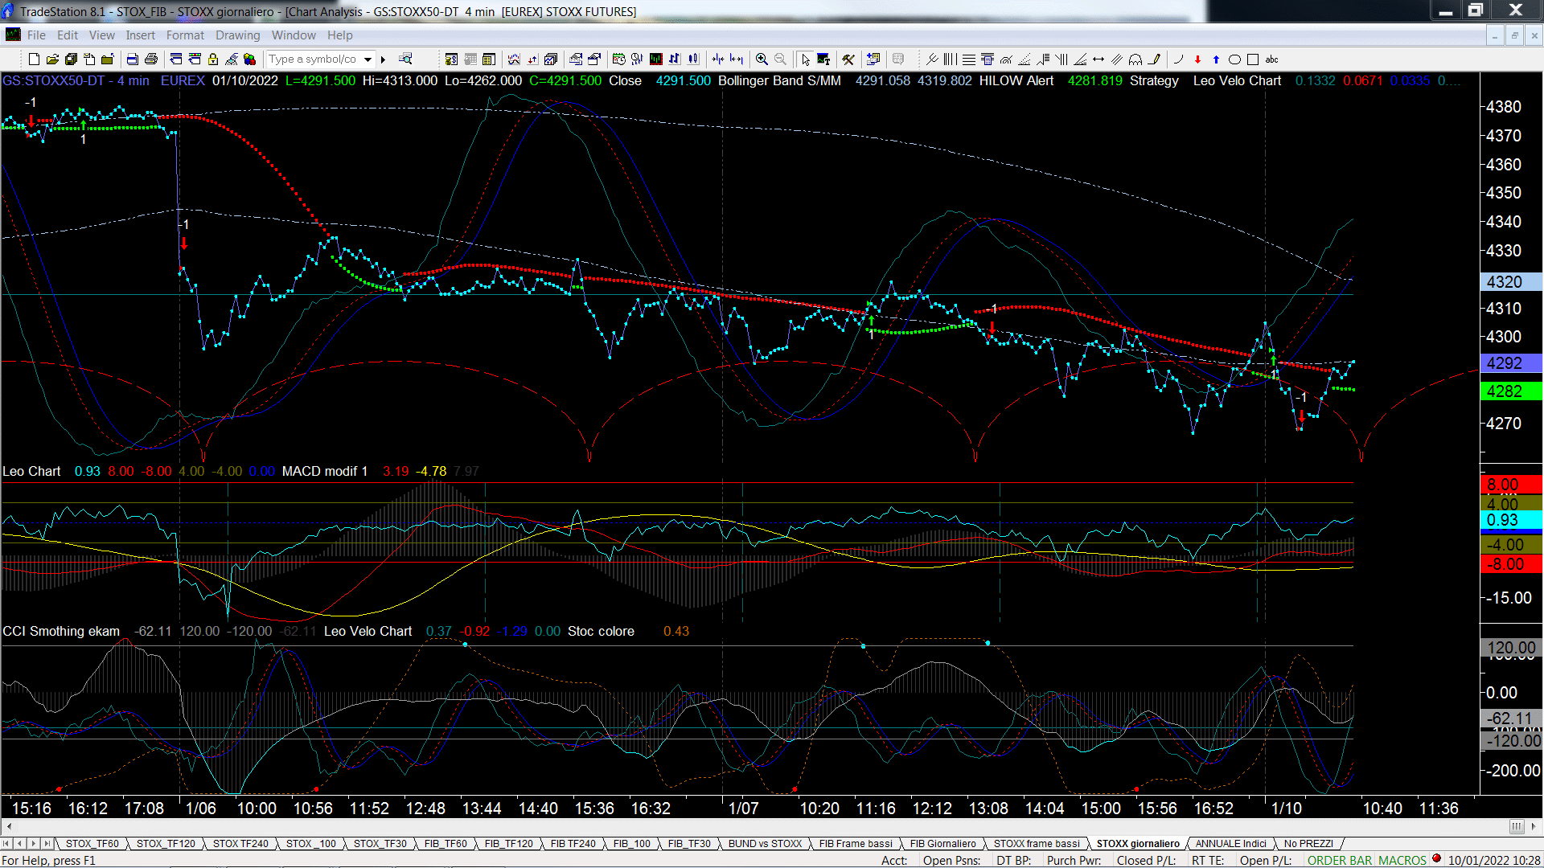Select the Pointer arrow tool

(806, 59)
